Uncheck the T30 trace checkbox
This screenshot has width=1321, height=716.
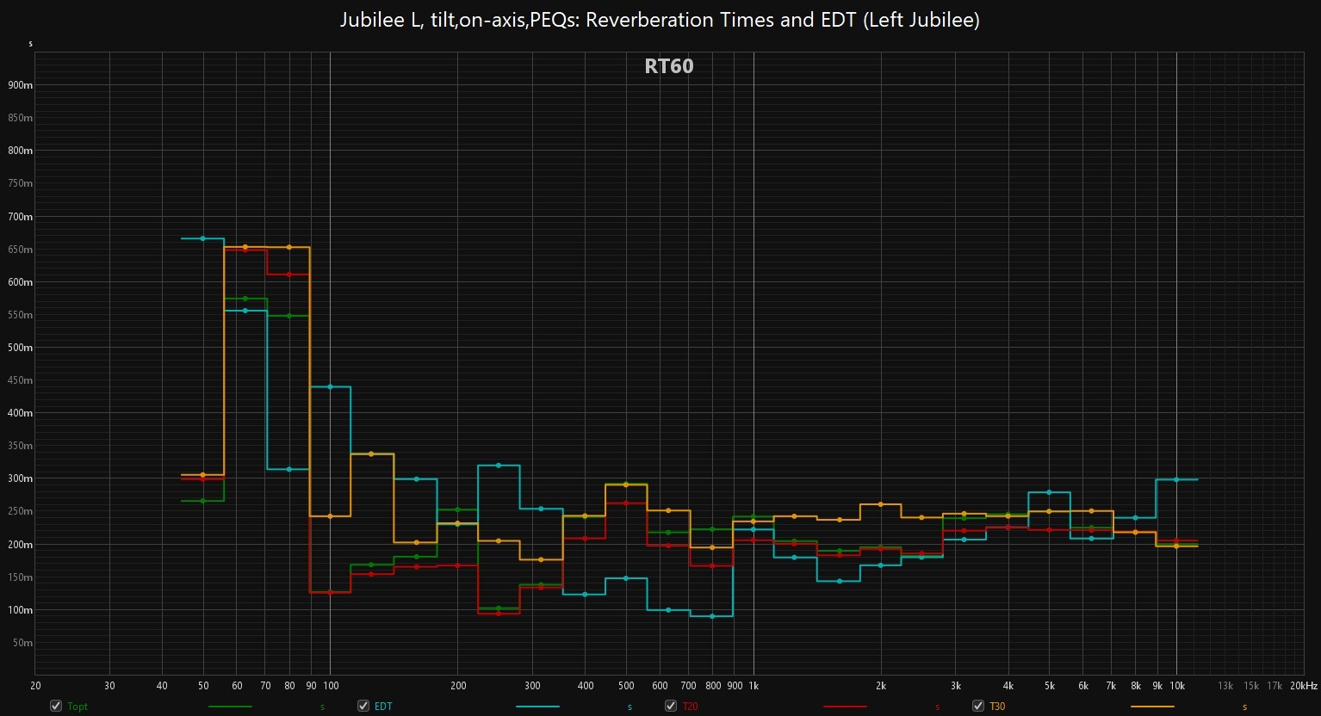tap(978, 706)
